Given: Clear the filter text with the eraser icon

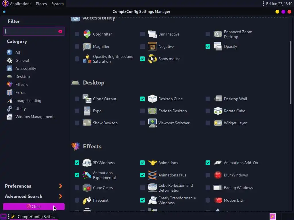Looking at the screenshot, I should (60, 31).
